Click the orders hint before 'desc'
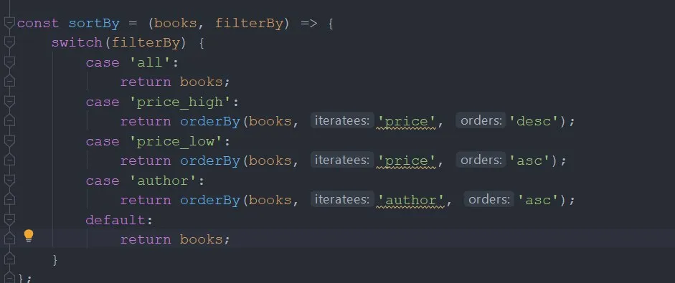The width and height of the screenshot is (675, 283). coord(481,121)
